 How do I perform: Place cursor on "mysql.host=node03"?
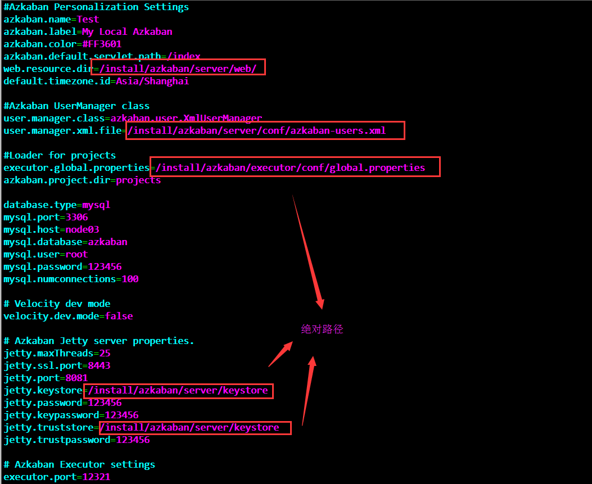pyautogui.click(x=51, y=229)
